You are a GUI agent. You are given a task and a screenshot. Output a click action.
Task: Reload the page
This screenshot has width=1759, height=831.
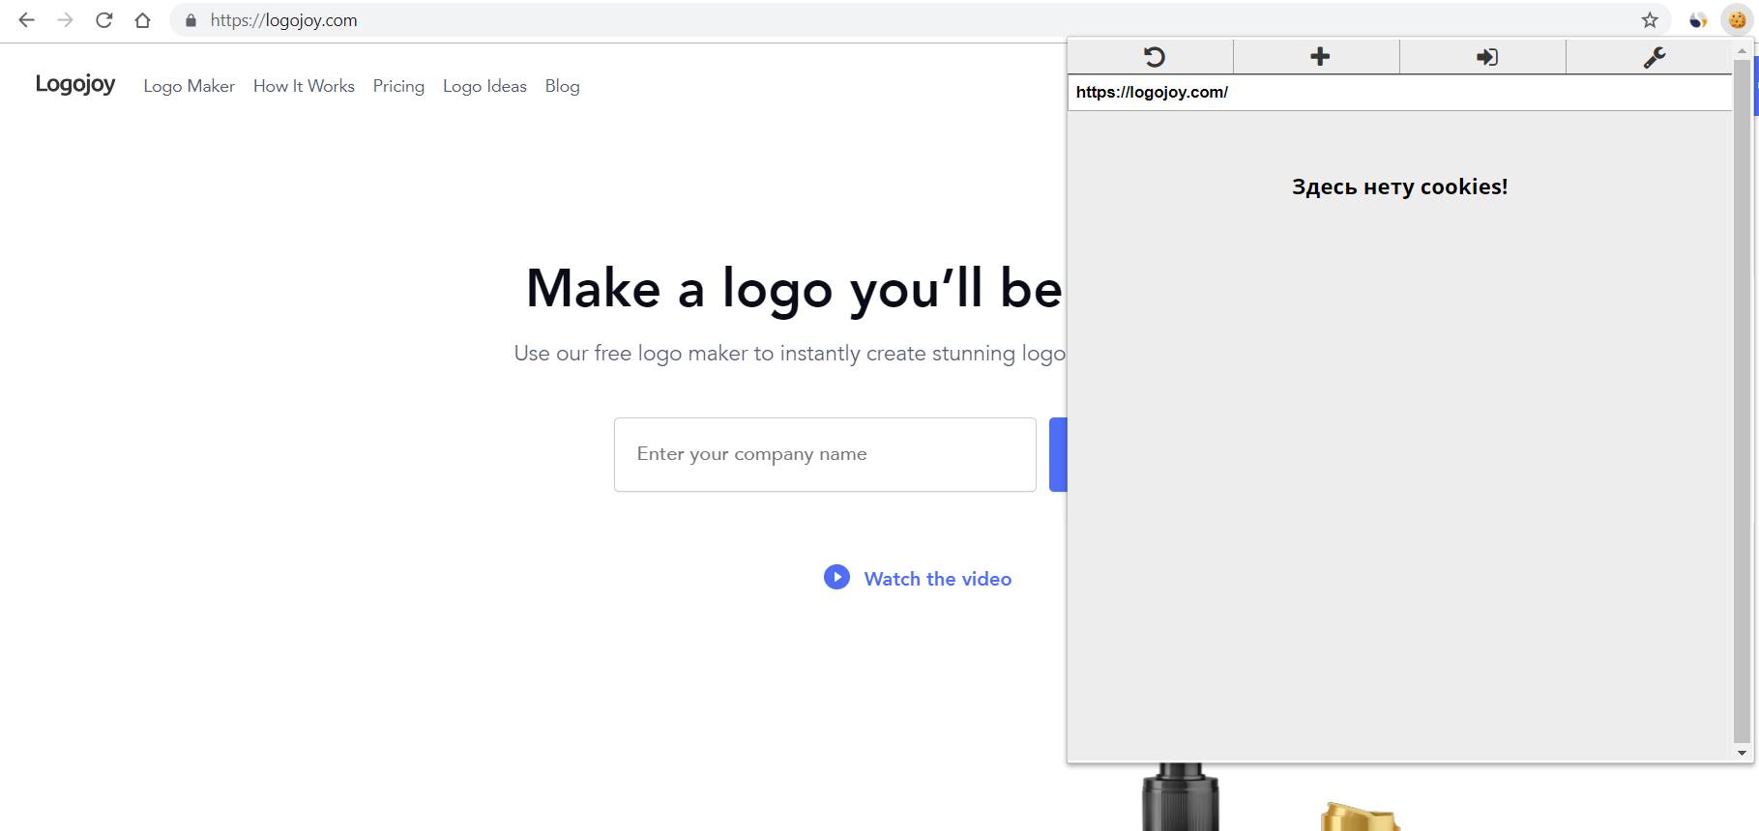point(103,20)
